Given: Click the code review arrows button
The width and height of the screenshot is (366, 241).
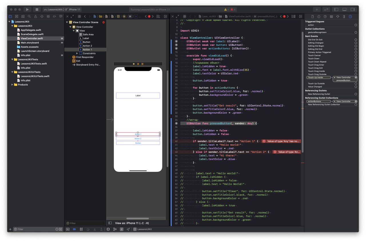Looking at the screenshot, I should pos(326,9).
